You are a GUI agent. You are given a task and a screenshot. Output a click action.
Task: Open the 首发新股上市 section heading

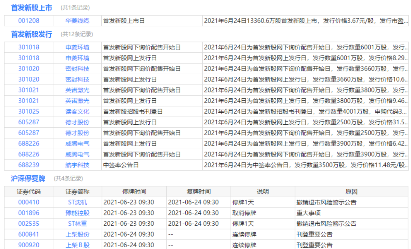tap(32, 8)
